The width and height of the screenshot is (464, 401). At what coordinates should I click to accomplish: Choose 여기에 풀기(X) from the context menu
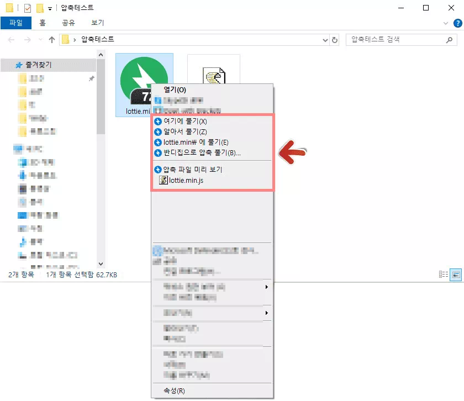click(x=212, y=121)
